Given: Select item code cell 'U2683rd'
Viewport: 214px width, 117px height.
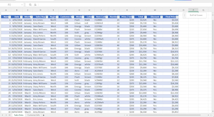Looking at the screenshot, I should pyautogui.click(x=101, y=23).
